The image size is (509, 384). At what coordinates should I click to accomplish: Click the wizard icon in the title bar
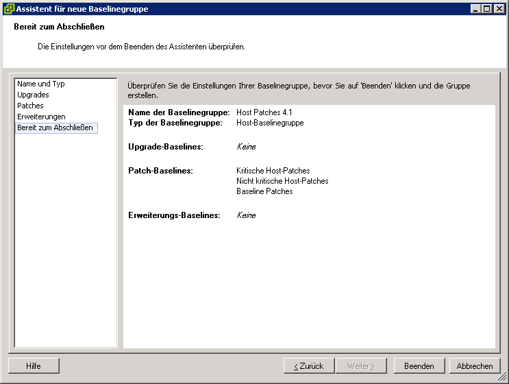click(8, 9)
